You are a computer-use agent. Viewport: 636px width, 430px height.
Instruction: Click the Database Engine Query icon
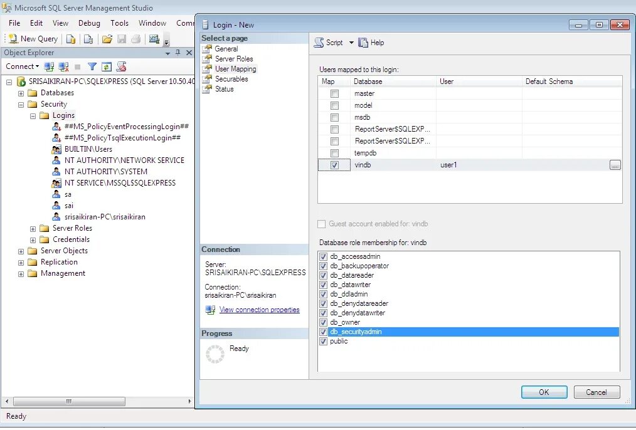[x=71, y=39]
